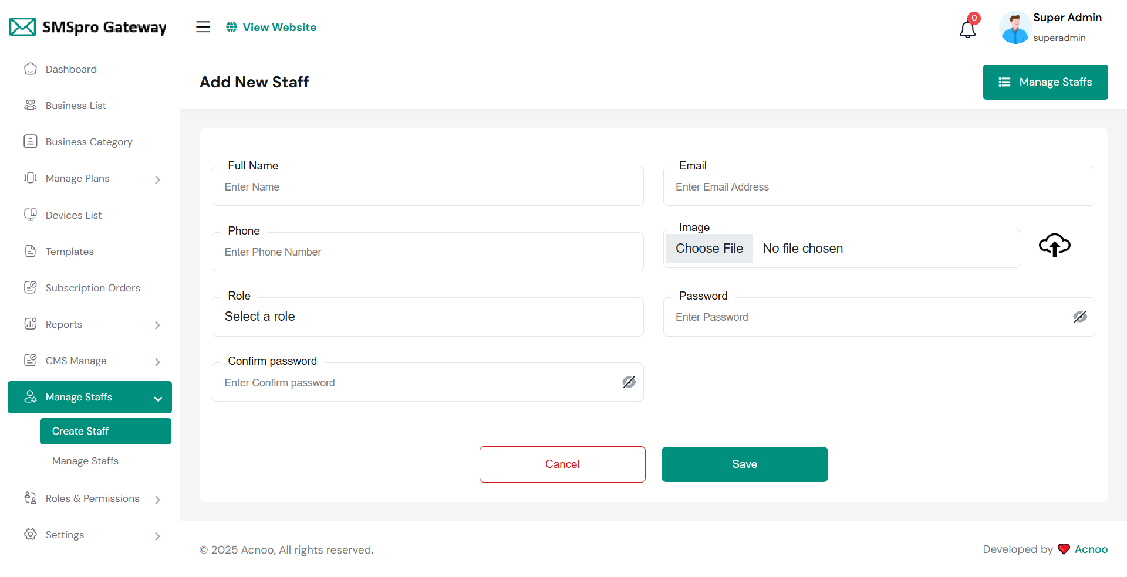The width and height of the screenshot is (1127, 577).
Task: Collapse the Manage Staffs sidebar section
Action: tap(158, 398)
